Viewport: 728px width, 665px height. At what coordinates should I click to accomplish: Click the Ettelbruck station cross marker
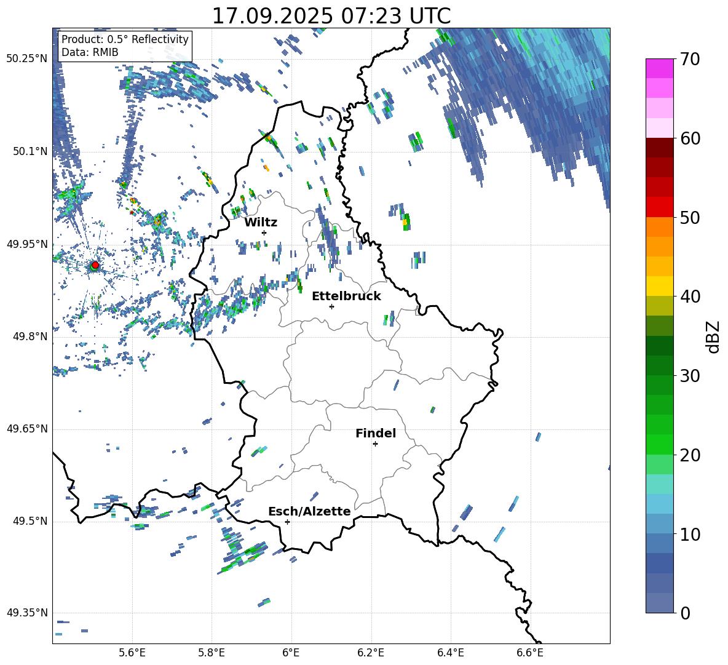[331, 306]
